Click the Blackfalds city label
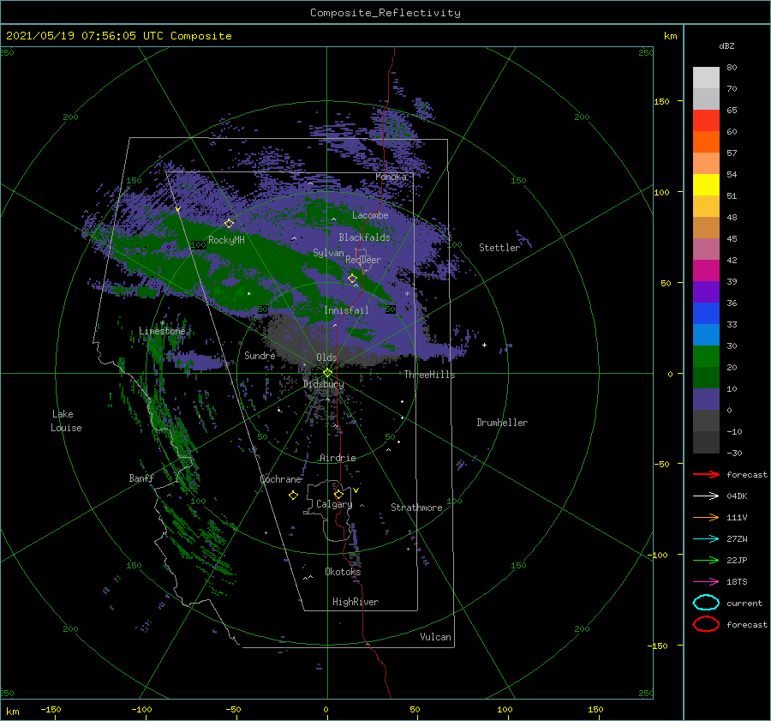Image resolution: width=771 pixels, height=721 pixels. (x=364, y=237)
